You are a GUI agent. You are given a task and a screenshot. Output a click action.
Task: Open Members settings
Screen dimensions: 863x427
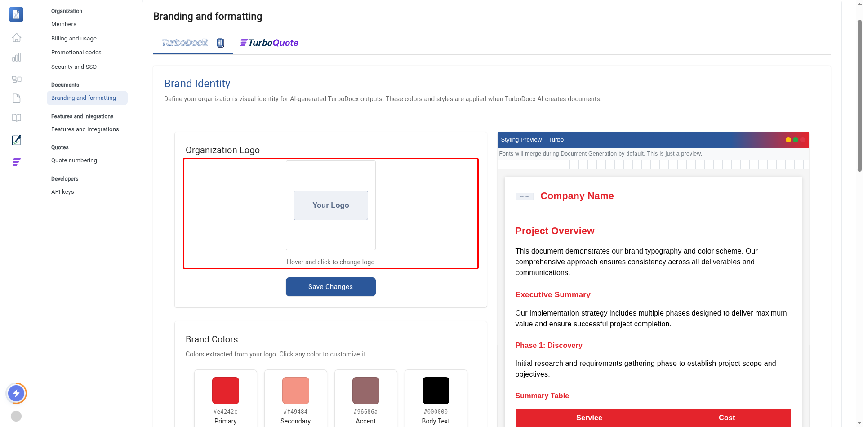tap(64, 24)
